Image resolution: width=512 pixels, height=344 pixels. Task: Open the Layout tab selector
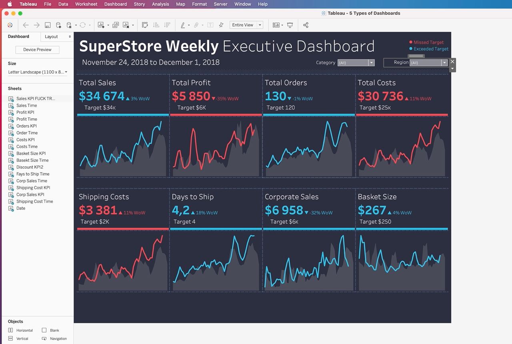coord(57,36)
